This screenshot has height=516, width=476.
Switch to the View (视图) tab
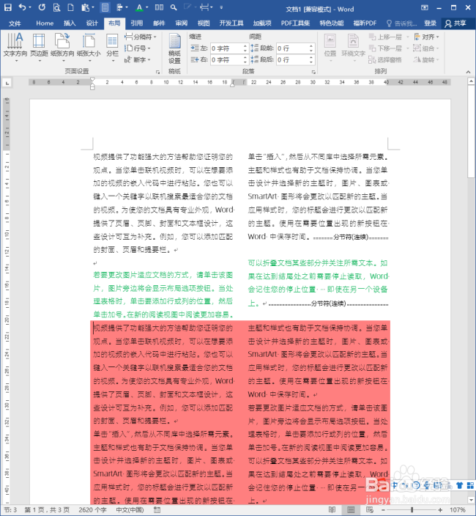[204, 23]
